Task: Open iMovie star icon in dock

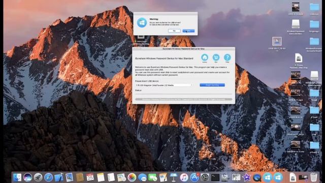Action: pyautogui.click(x=246, y=177)
